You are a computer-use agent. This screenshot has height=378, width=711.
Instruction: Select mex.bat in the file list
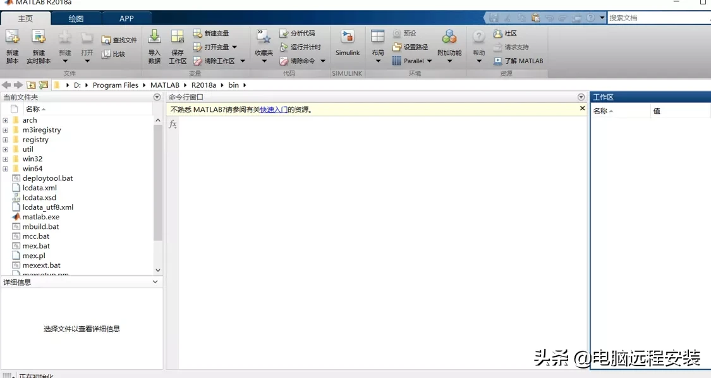(36, 246)
